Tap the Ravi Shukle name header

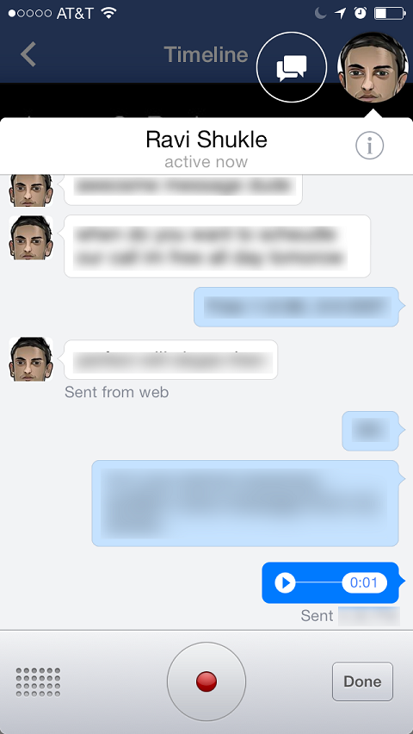tap(206, 139)
